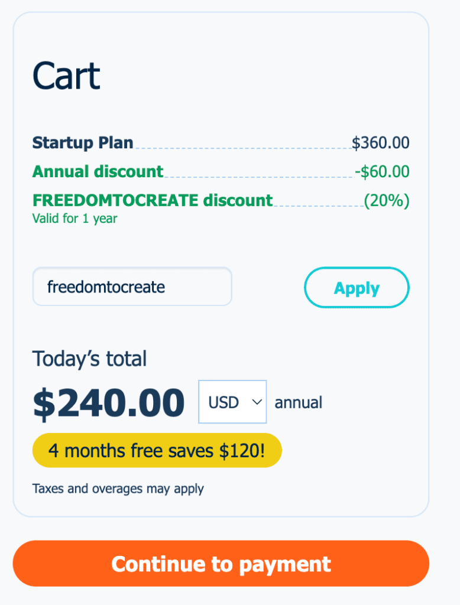460x605 pixels.
Task: Click the currency selector chevron arrow
Action: point(257,402)
